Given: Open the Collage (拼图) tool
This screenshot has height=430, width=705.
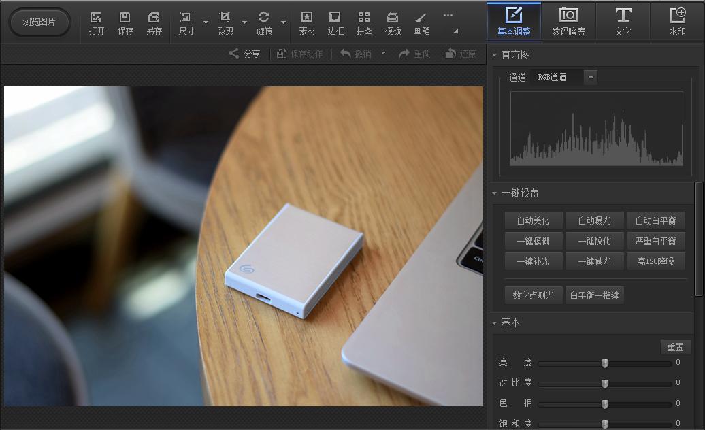Looking at the screenshot, I should coord(364,22).
